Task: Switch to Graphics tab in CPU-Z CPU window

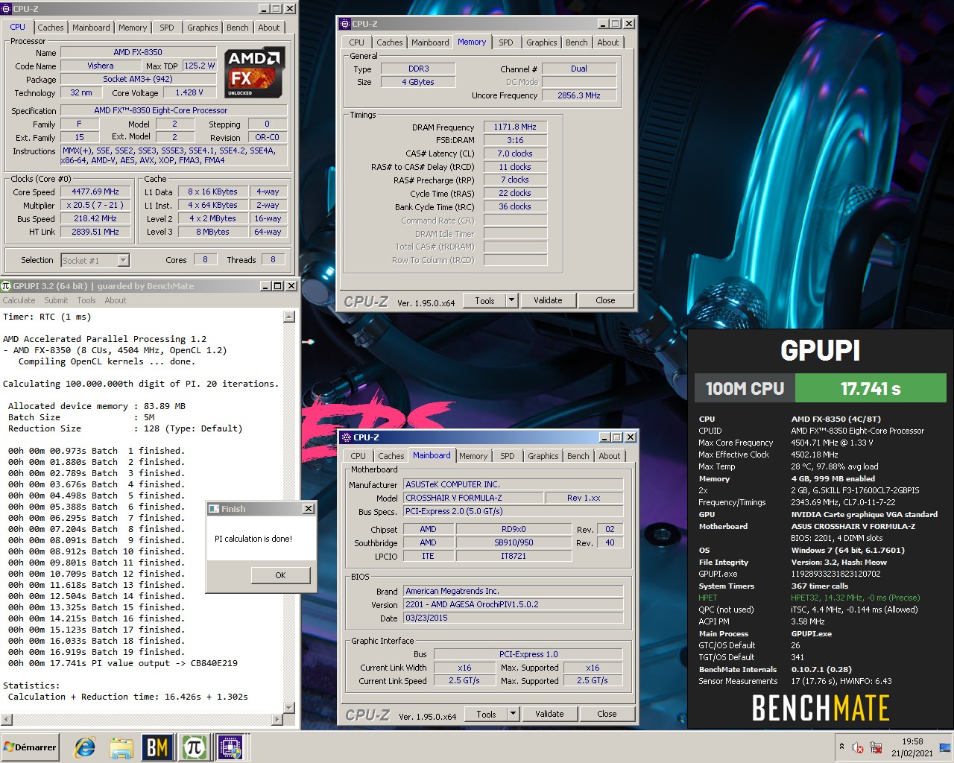Action: pos(203,28)
